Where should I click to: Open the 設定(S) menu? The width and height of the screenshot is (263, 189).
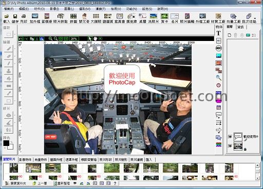147,9
